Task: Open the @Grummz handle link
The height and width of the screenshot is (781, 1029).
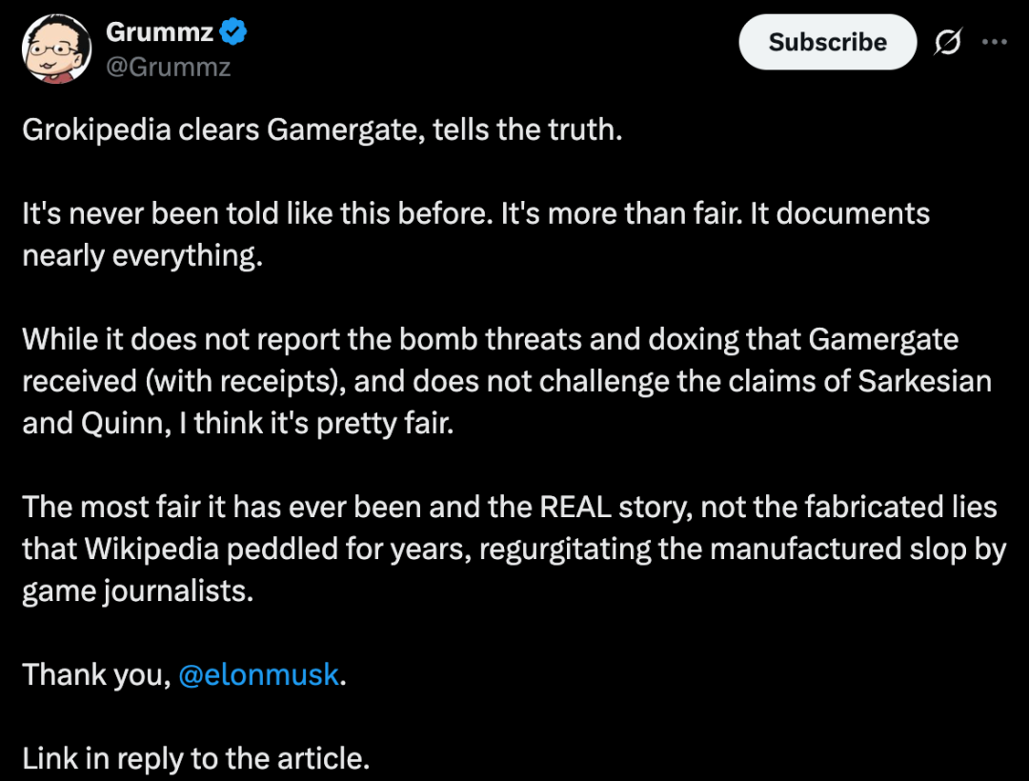Action: click(x=168, y=68)
